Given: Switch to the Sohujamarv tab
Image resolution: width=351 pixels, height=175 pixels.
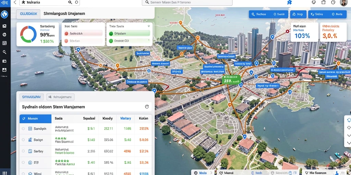Looking at the screenshot, I should 60,97.
